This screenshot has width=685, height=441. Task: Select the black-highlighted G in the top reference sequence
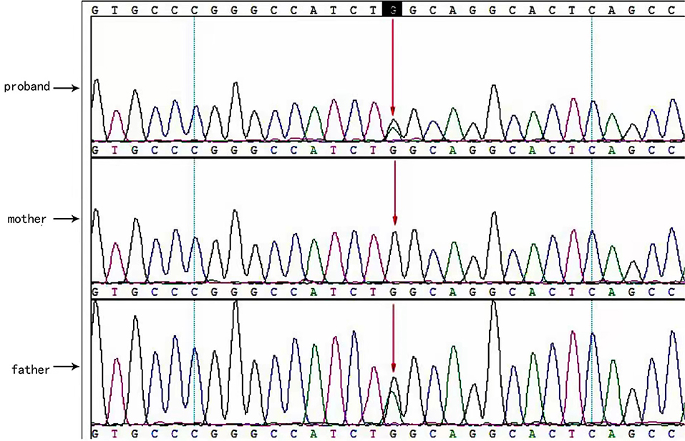pyautogui.click(x=392, y=9)
